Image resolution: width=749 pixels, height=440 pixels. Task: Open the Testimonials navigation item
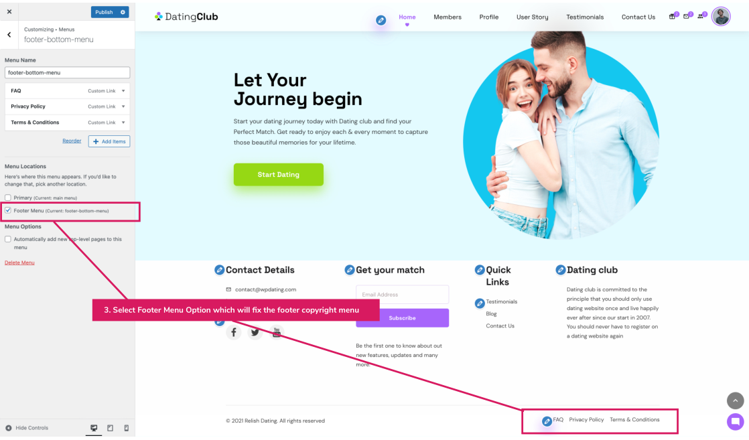coord(585,17)
